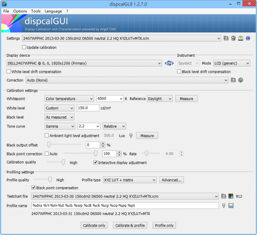Click the Profile only button

tap(164, 225)
